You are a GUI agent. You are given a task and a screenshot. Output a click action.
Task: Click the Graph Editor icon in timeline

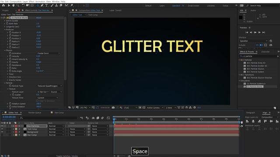pos(108,118)
